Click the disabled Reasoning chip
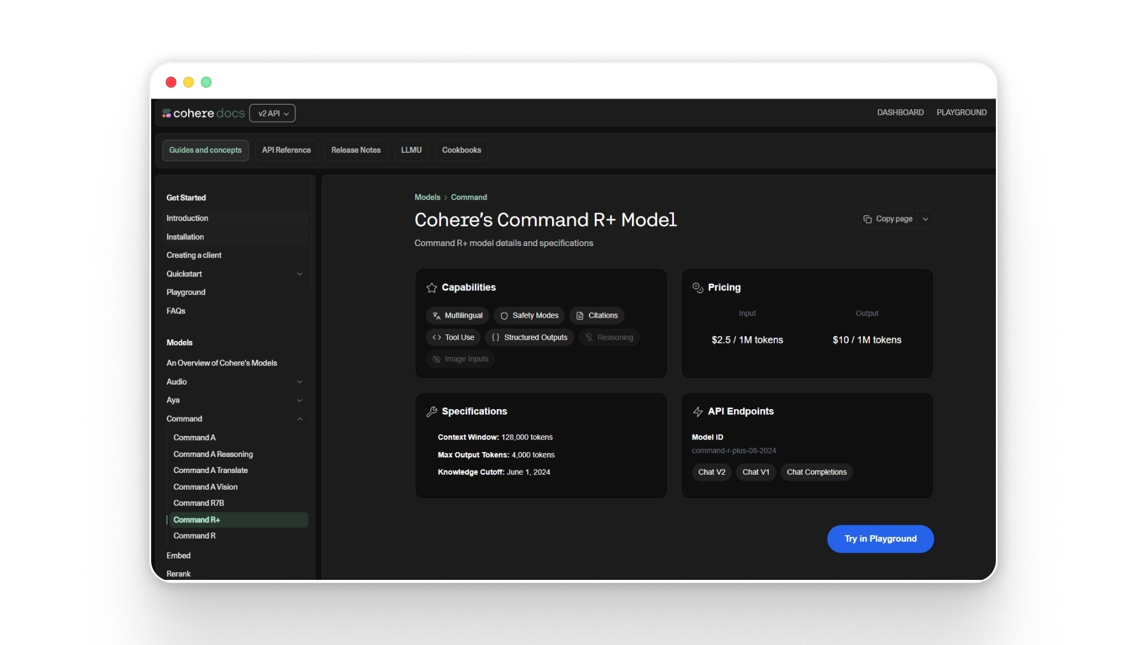The width and height of the screenshot is (1147, 645). pyautogui.click(x=609, y=337)
